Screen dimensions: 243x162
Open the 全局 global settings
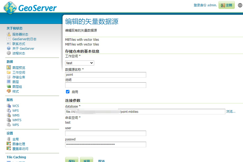[x=16, y=139]
